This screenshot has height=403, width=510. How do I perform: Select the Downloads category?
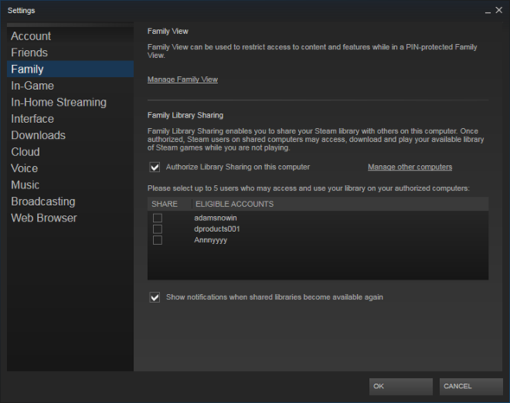pyautogui.click(x=38, y=136)
